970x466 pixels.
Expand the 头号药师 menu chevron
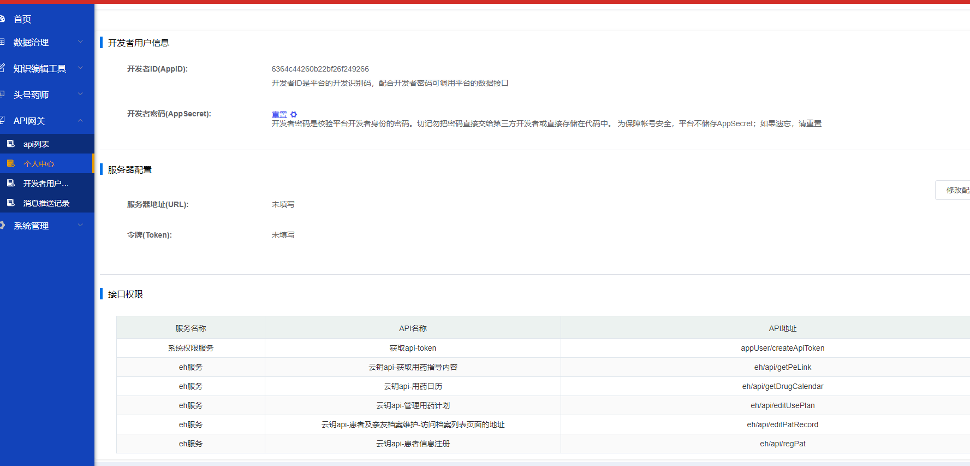(x=80, y=94)
